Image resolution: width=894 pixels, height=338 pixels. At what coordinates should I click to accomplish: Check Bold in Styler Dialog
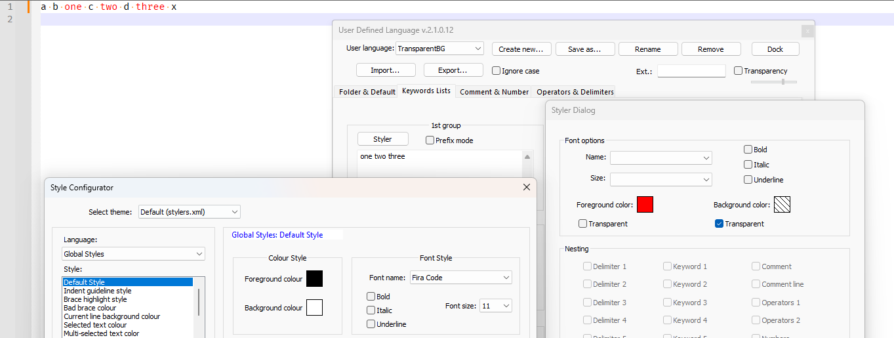point(748,150)
